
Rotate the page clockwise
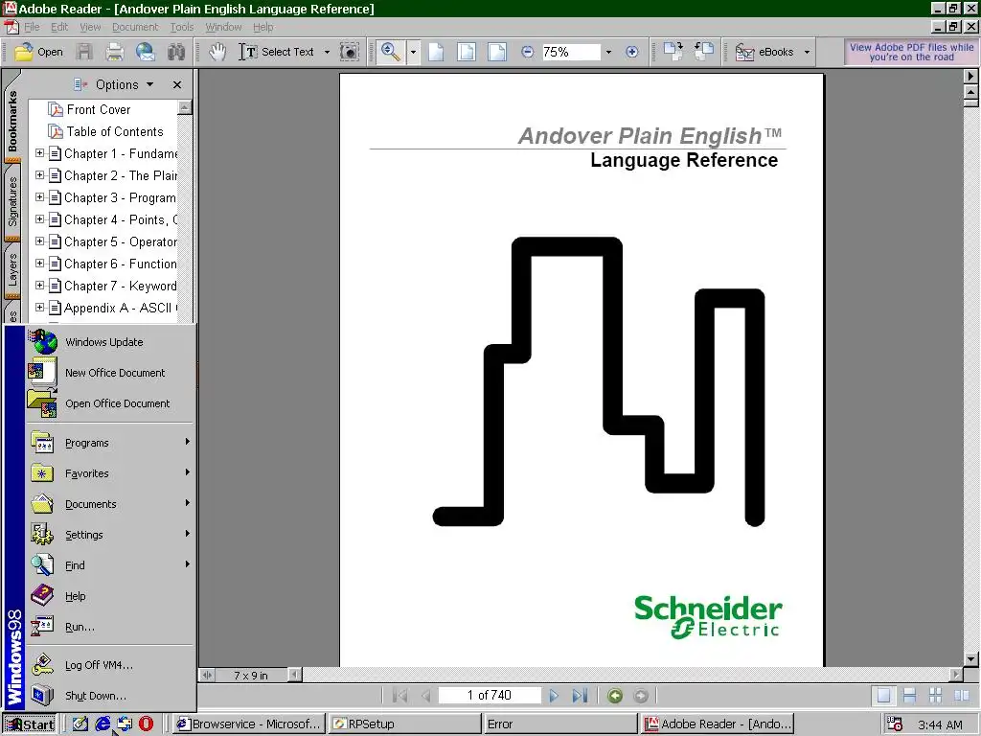click(673, 52)
